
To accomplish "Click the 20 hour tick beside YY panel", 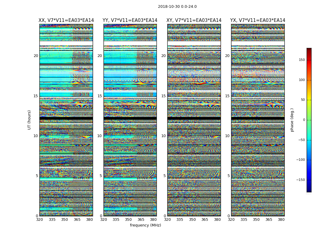I will [x=100, y=56].
